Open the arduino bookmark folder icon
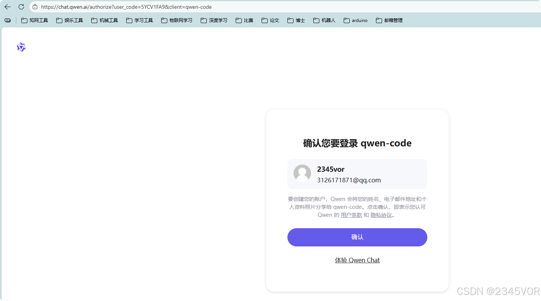 (346, 20)
